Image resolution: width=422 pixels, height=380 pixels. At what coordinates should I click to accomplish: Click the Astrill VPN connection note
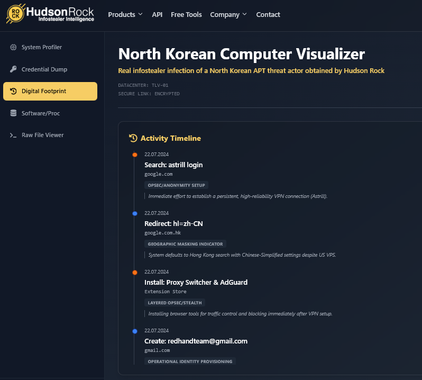pos(237,196)
